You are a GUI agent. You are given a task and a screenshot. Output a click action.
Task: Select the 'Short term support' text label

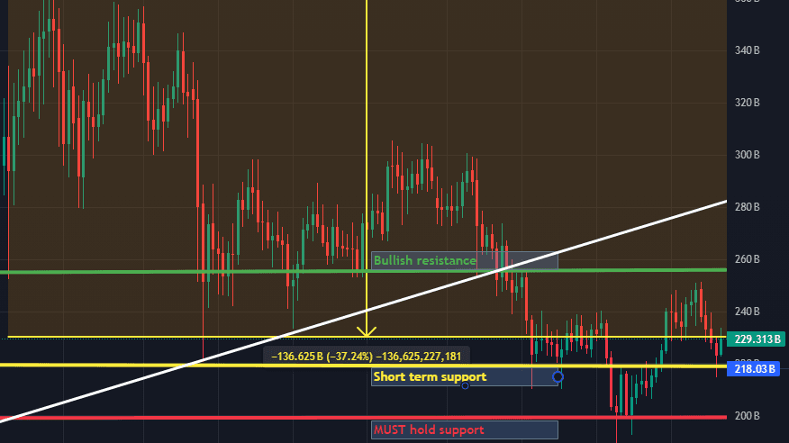coord(430,376)
